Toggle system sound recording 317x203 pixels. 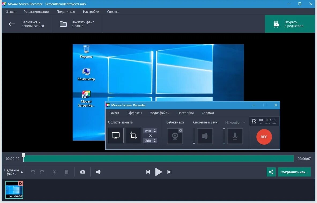[205, 136]
